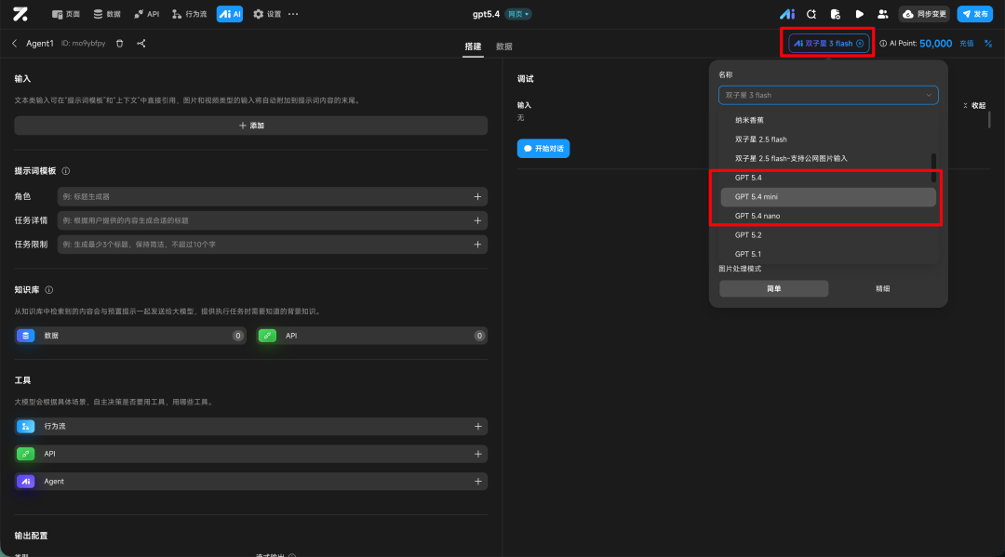
Task: Open the collaborators people icon
Action: point(882,14)
